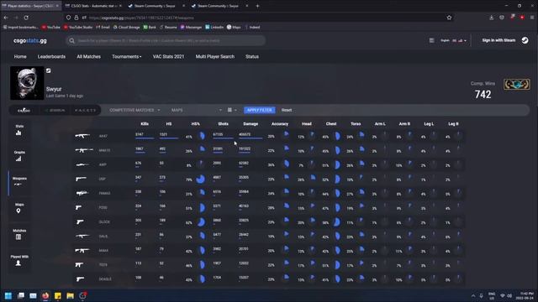Switch to the CSGO Stats browser tab
The width and height of the screenshot is (538, 302).
[x=93, y=6]
